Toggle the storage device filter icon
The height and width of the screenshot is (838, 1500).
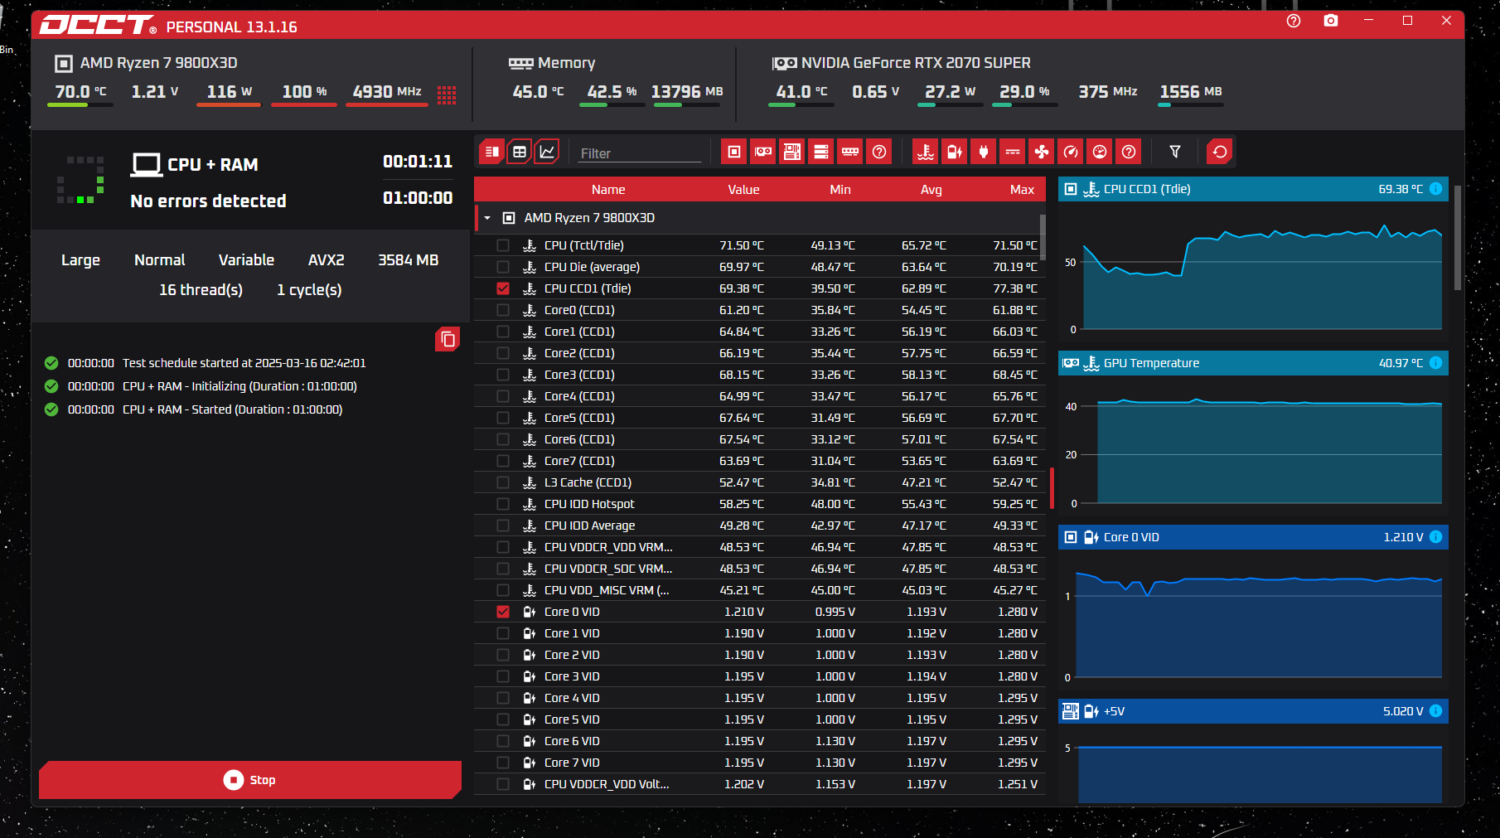(821, 152)
